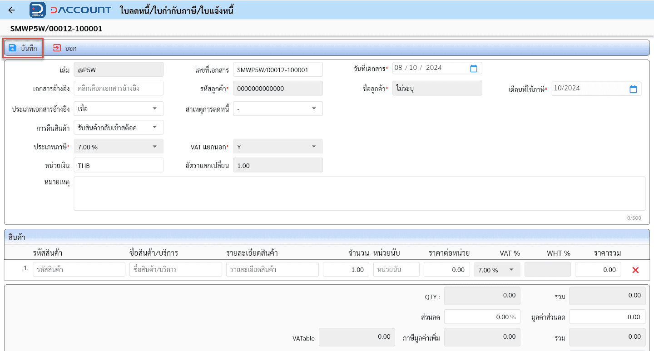This screenshot has height=351, width=654.
Task: Open การคืนสินค้า dropdown
Action: point(119,128)
